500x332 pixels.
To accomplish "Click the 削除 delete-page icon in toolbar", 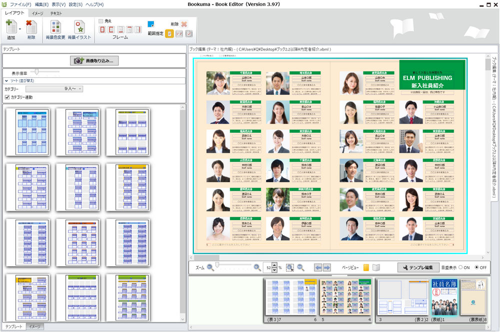I will click(x=31, y=27).
